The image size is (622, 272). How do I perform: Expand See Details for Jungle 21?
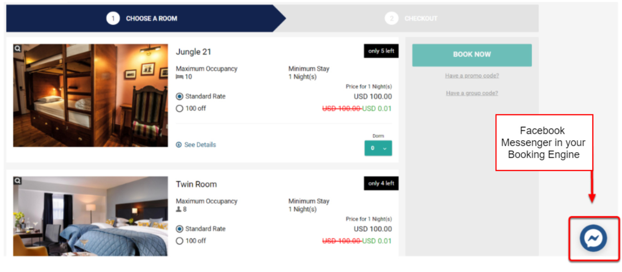(200, 145)
